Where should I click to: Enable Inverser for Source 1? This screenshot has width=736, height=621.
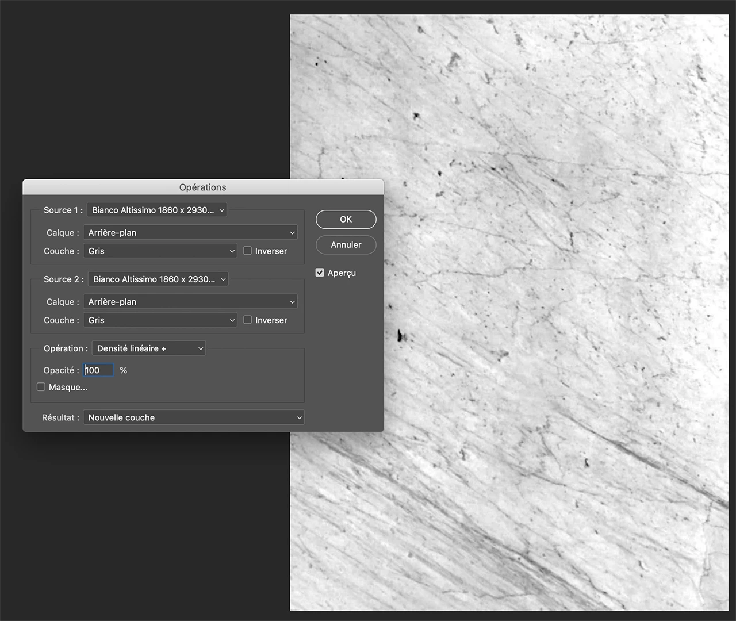point(248,251)
